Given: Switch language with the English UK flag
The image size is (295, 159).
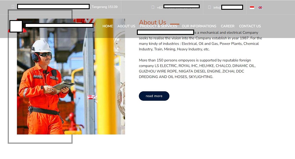Looking at the screenshot, I should 260,7.
